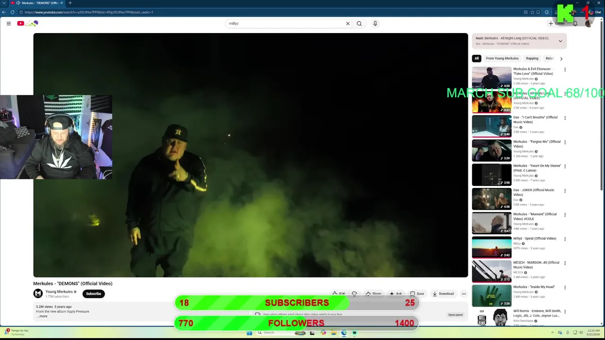Open options for Heart On My Sleeve
The width and height of the screenshot is (605, 340).
(x=565, y=166)
